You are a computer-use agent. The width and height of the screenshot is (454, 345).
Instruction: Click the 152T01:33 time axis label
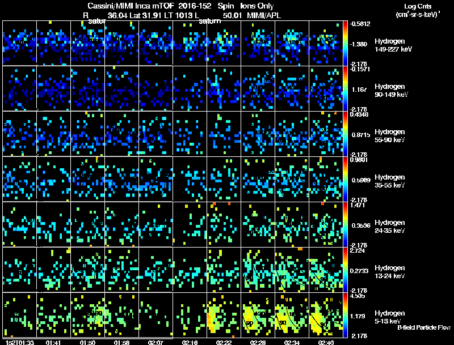19,342
